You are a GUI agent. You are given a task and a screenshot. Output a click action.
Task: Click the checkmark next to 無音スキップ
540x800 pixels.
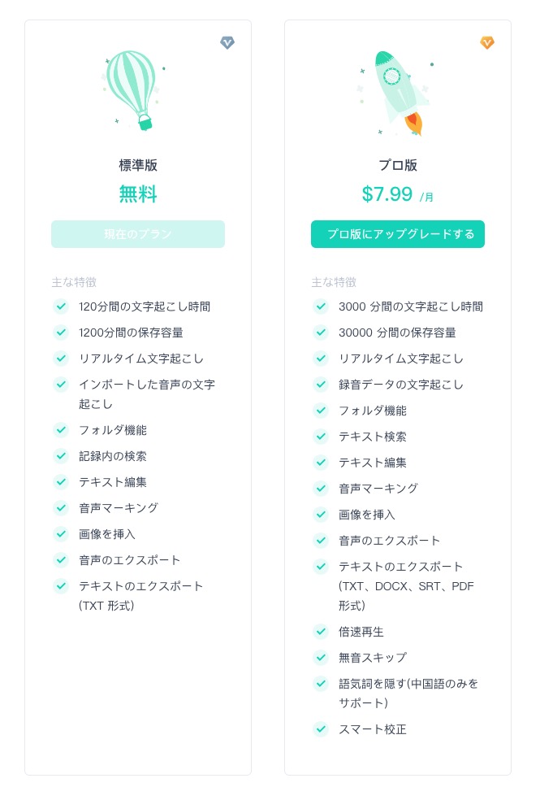click(x=321, y=659)
